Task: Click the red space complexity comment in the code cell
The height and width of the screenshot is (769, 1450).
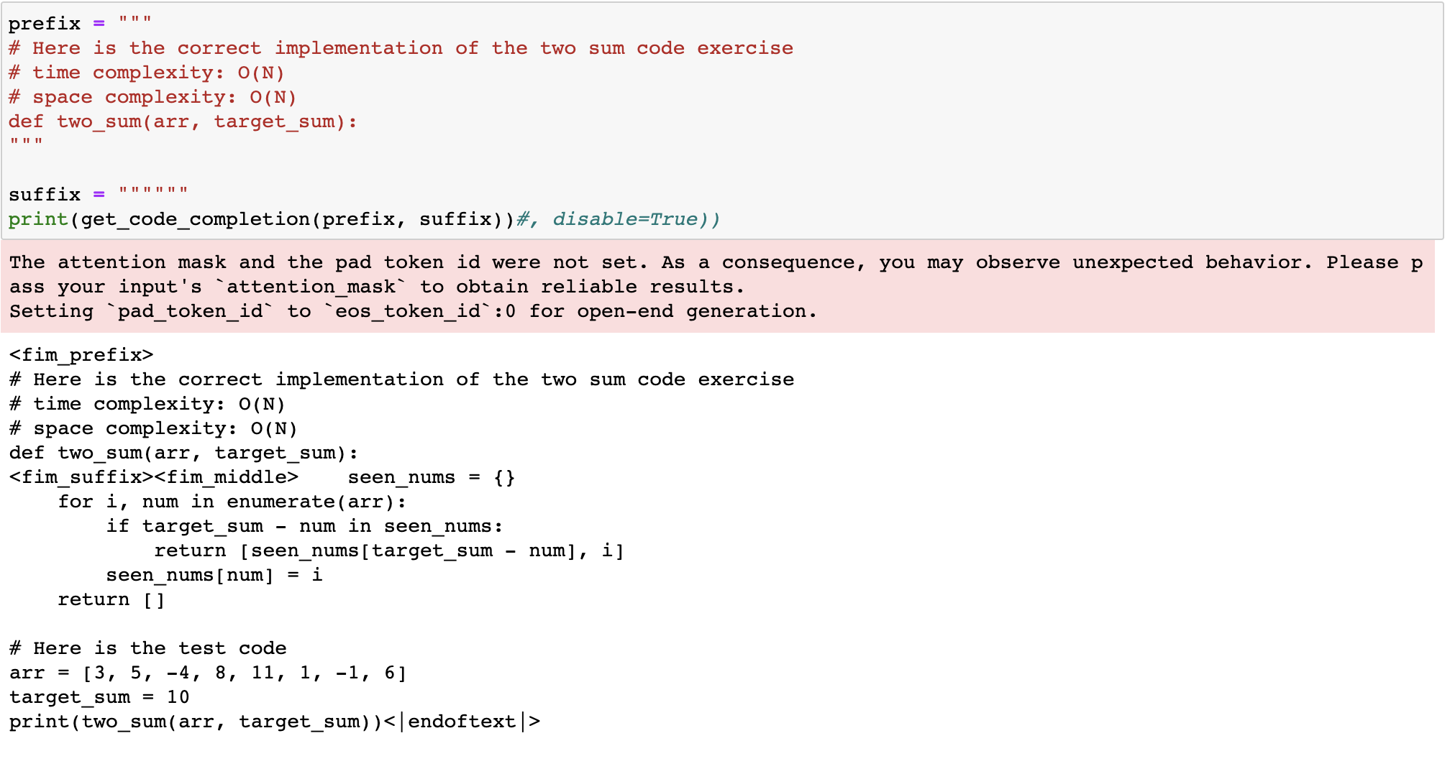Action: point(152,97)
